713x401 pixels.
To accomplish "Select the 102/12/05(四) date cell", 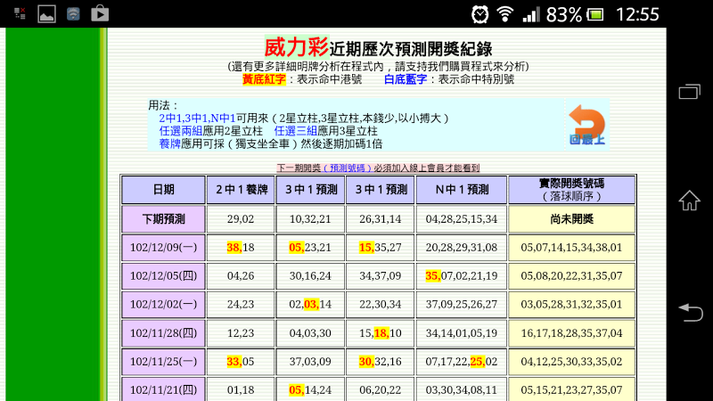I will pos(163,275).
